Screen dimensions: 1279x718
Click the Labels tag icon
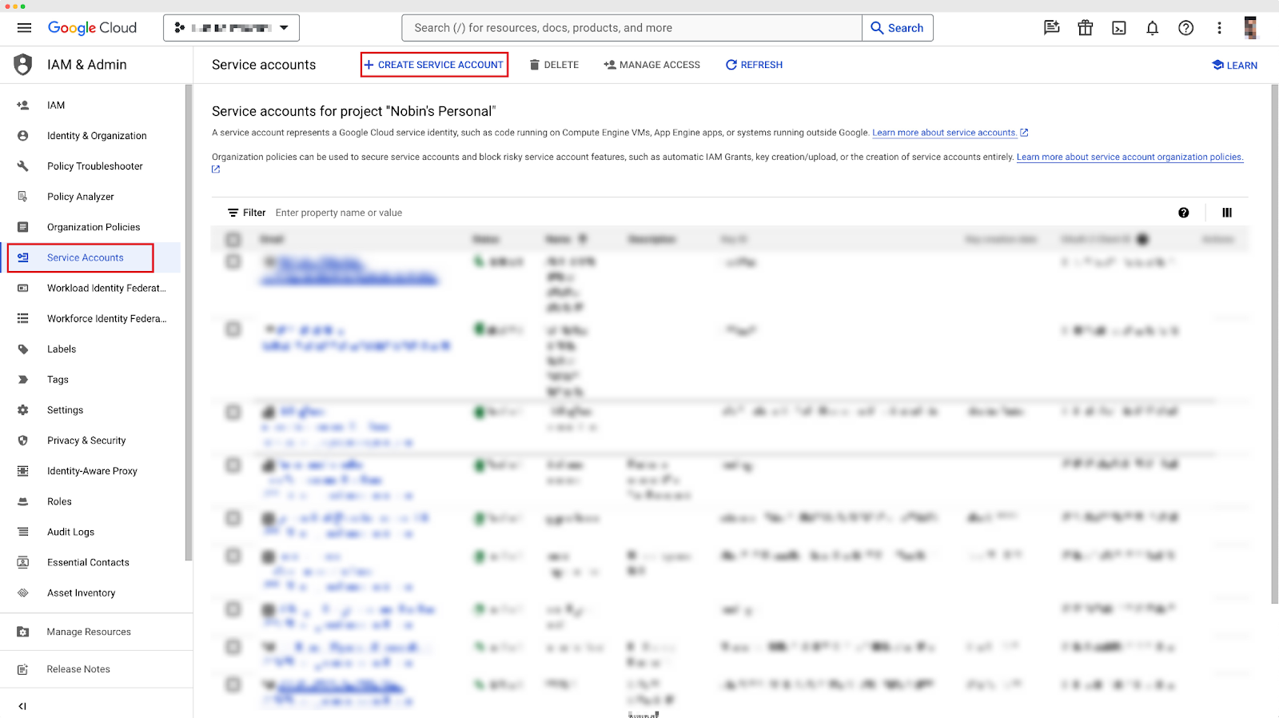[x=23, y=349]
